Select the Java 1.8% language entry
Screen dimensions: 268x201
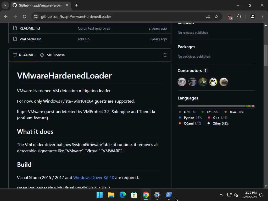[234, 112]
